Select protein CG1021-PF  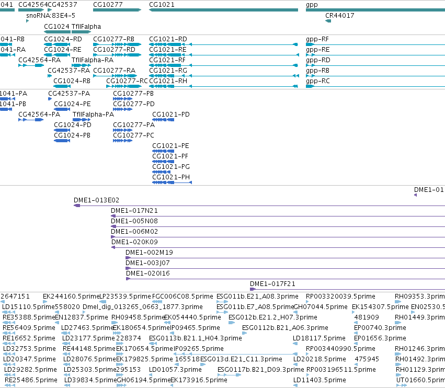[x=170, y=156]
